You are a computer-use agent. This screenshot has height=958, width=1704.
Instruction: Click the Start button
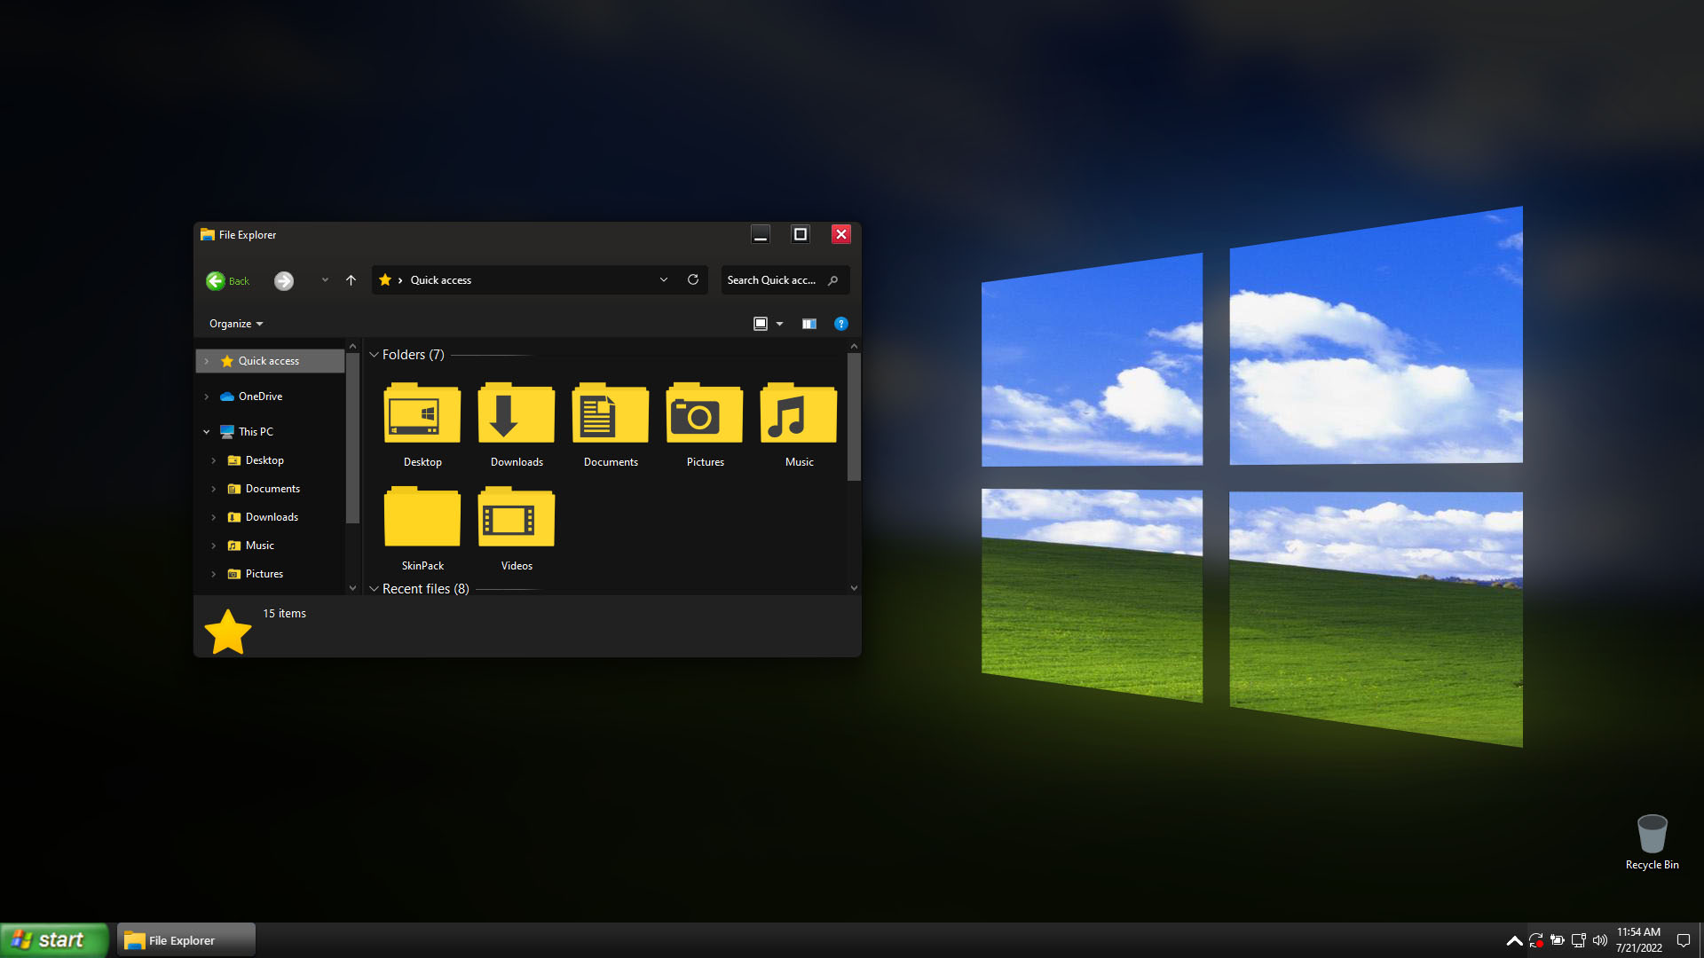click(x=54, y=940)
